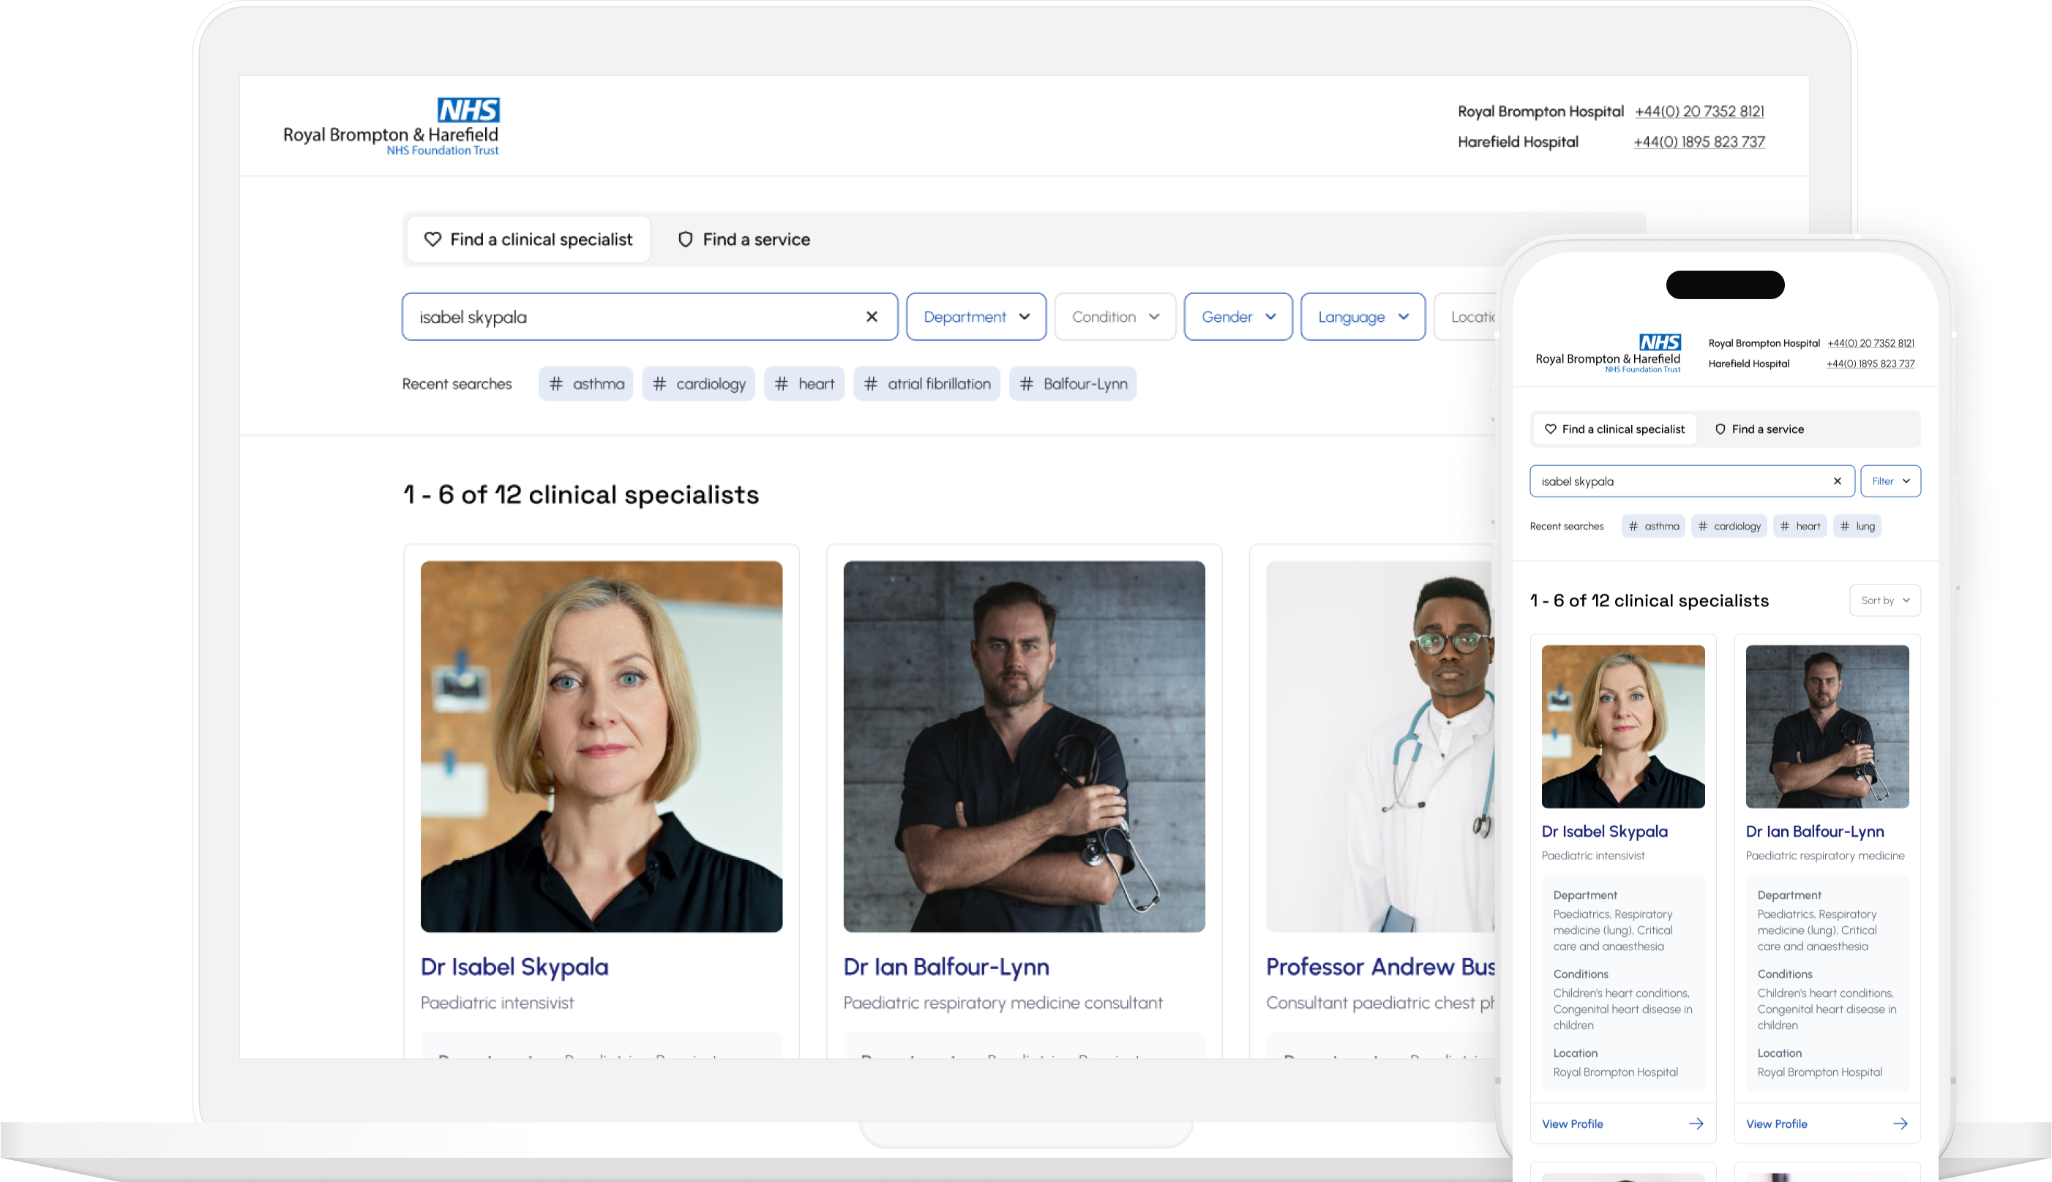Select the asthma hashtag chip on desktop
Screen dimensions: 2052x1182
pos(585,384)
